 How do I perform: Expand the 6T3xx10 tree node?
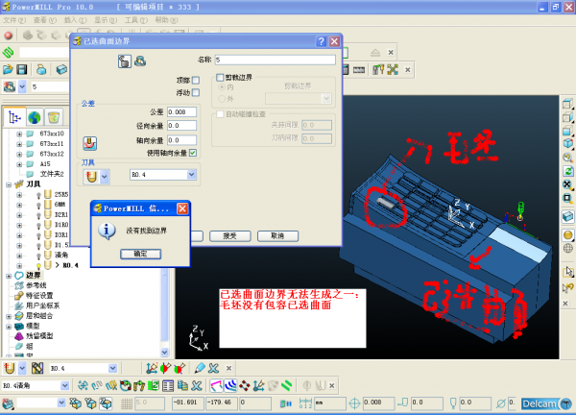tap(19, 134)
